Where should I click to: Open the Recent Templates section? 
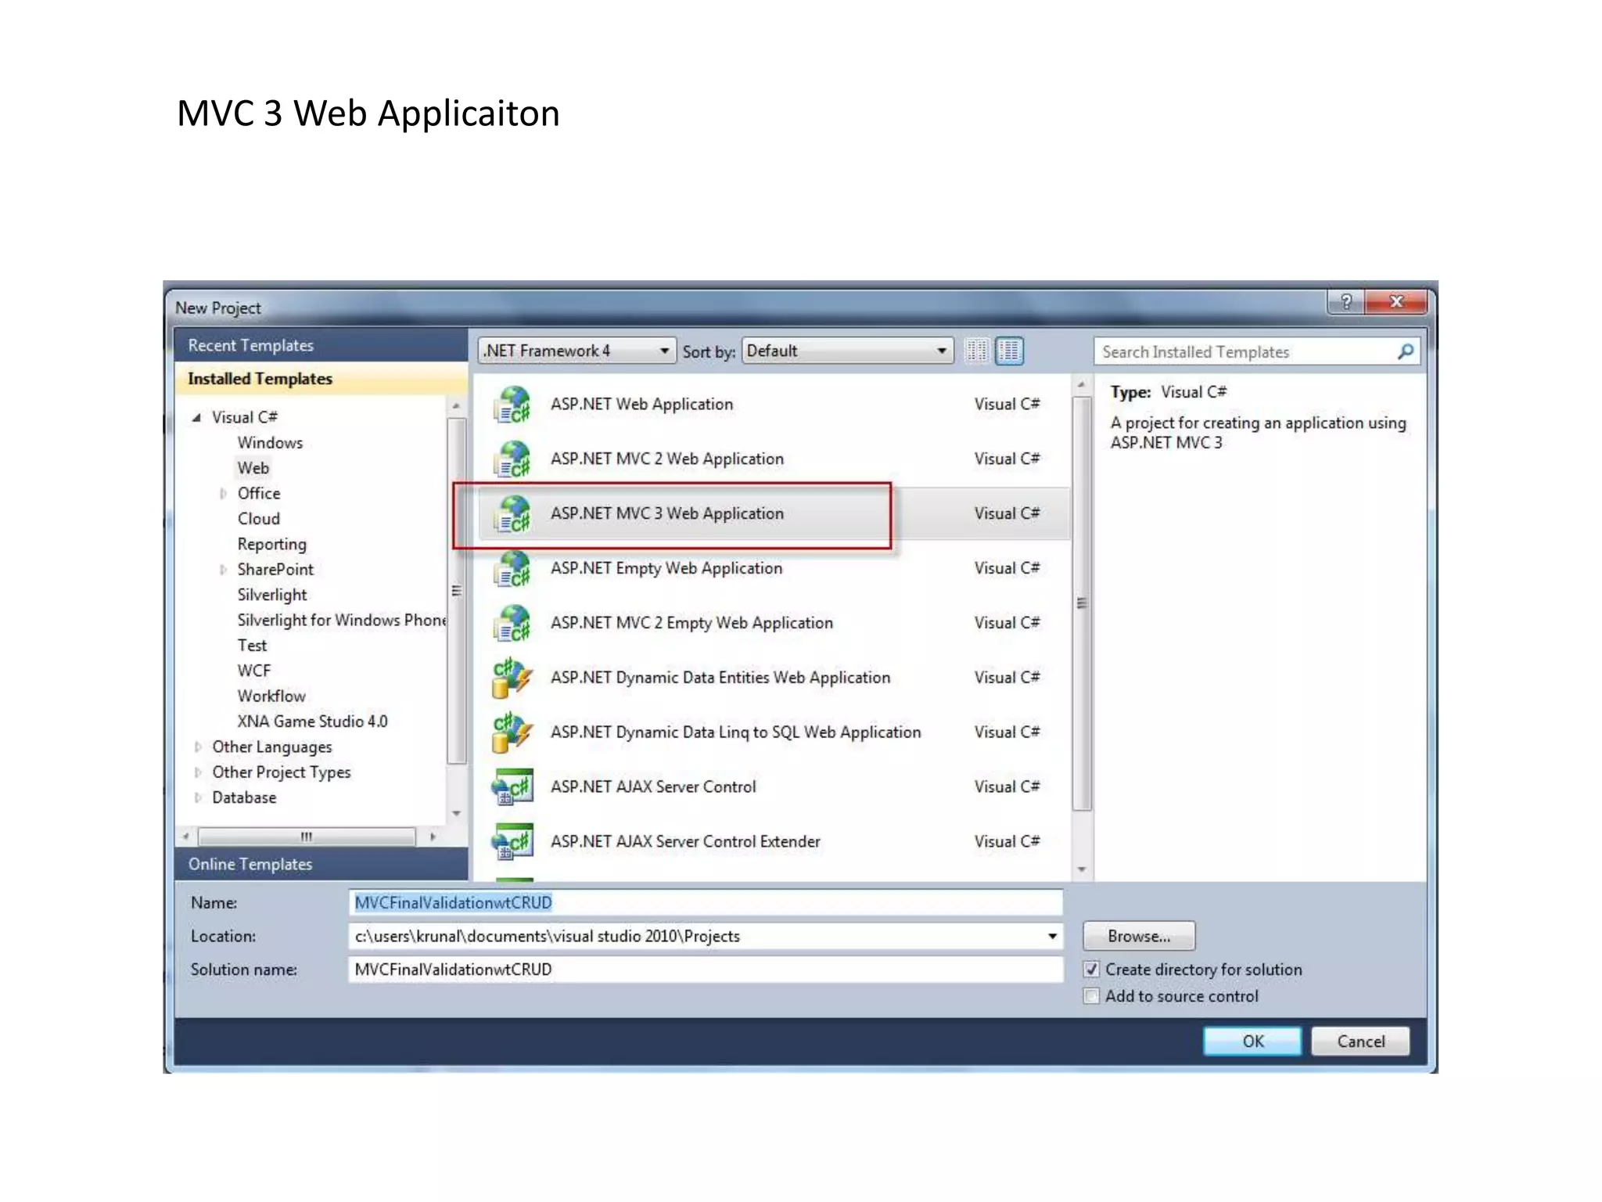[x=250, y=345]
